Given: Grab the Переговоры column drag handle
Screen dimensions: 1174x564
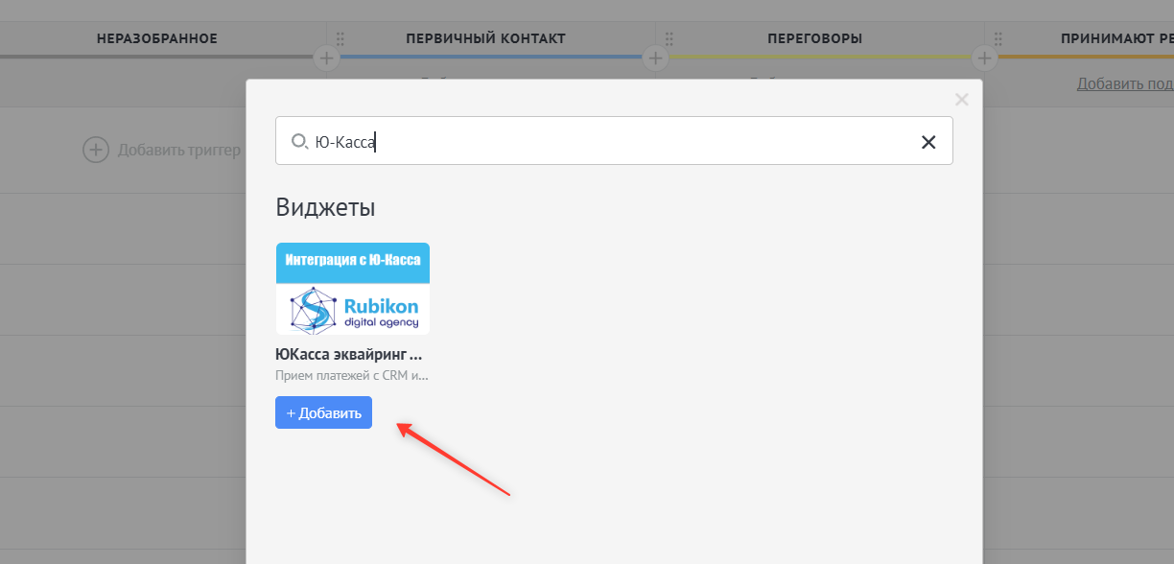Looking at the screenshot, I should (669, 39).
